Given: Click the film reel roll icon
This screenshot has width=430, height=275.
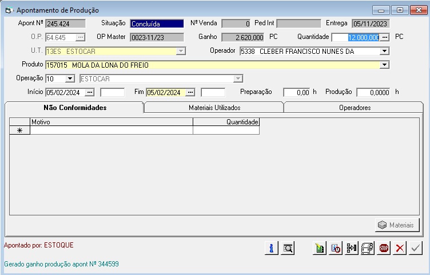Looking at the screenshot, I should tap(368, 248).
